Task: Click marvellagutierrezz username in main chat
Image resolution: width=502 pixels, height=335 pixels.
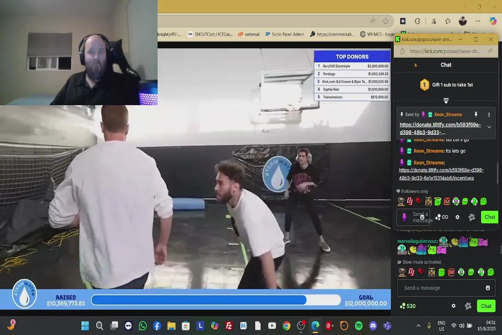Action: [417, 241]
